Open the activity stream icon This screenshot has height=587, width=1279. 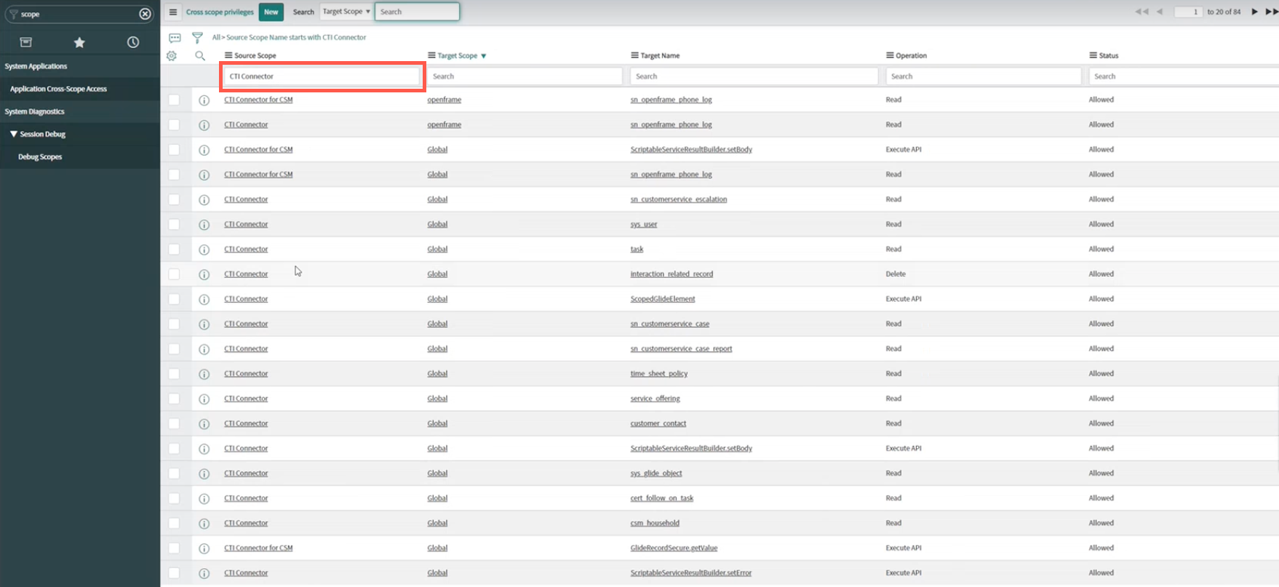tap(175, 37)
